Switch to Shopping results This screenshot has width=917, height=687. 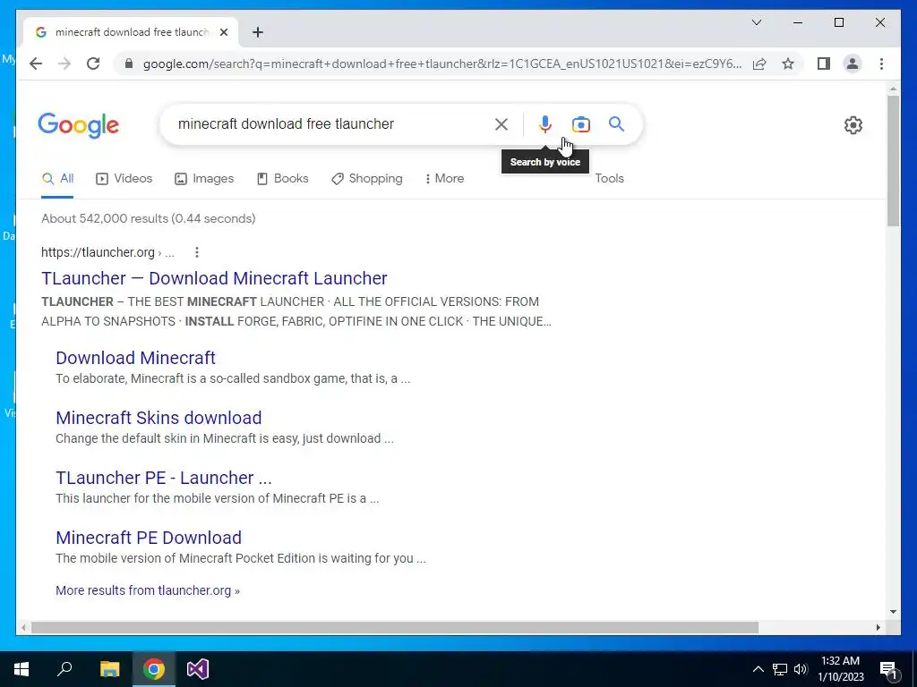tap(366, 179)
